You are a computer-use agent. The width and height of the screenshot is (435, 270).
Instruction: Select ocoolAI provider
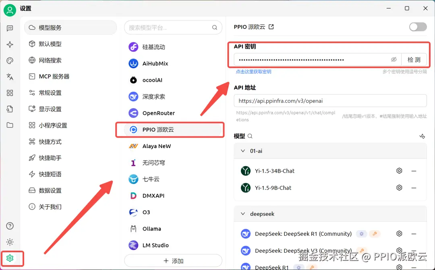[x=173, y=80]
